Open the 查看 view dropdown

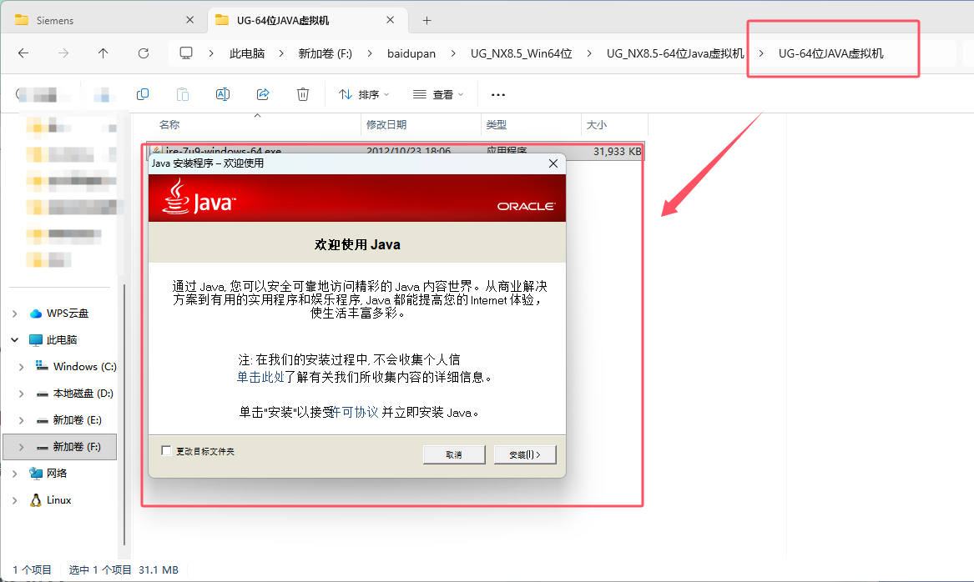(438, 94)
